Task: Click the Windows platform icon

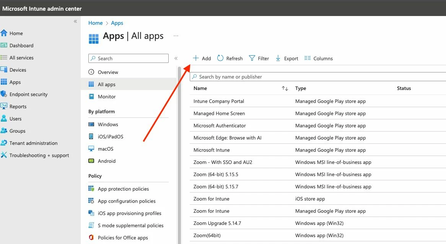Action: (91, 124)
